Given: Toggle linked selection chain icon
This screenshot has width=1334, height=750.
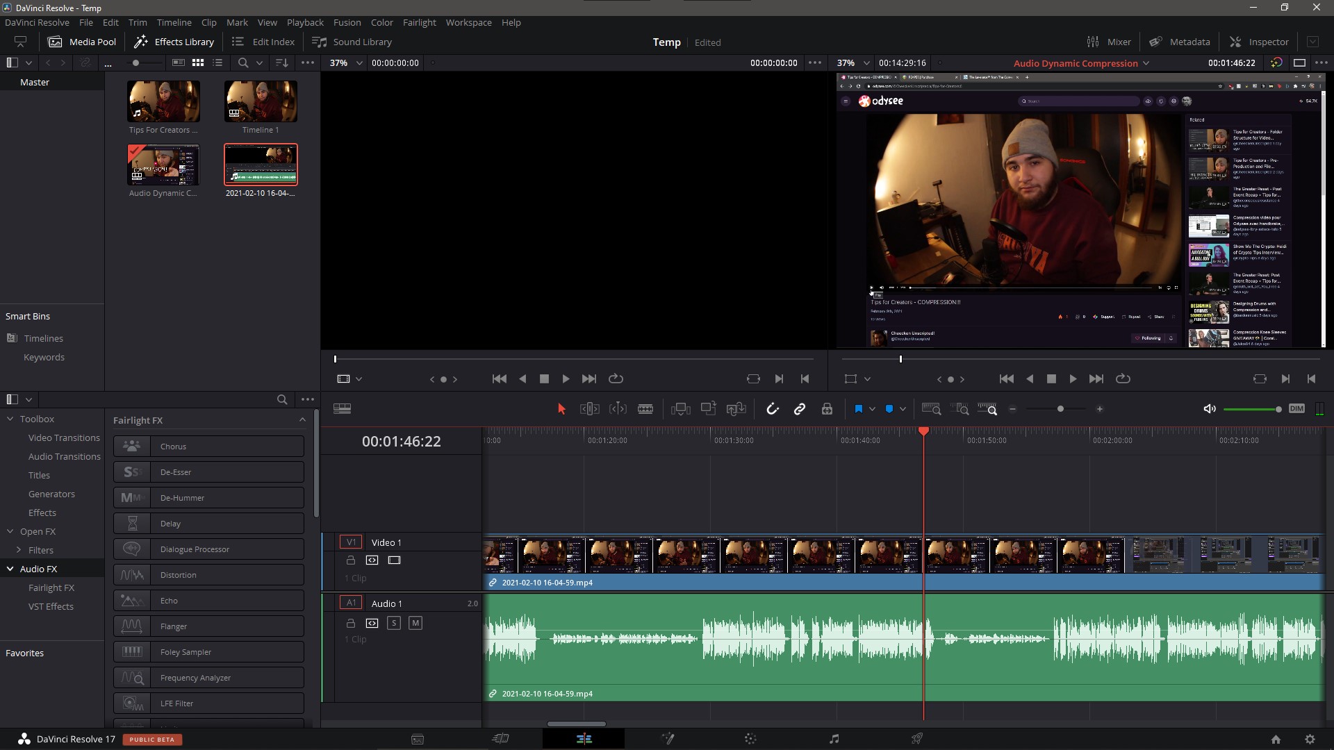Looking at the screenshot, I should (x=800, y=409).
